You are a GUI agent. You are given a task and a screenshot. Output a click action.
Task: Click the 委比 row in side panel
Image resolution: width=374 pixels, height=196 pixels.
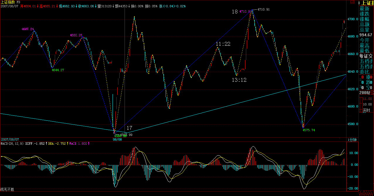point(365,72)
